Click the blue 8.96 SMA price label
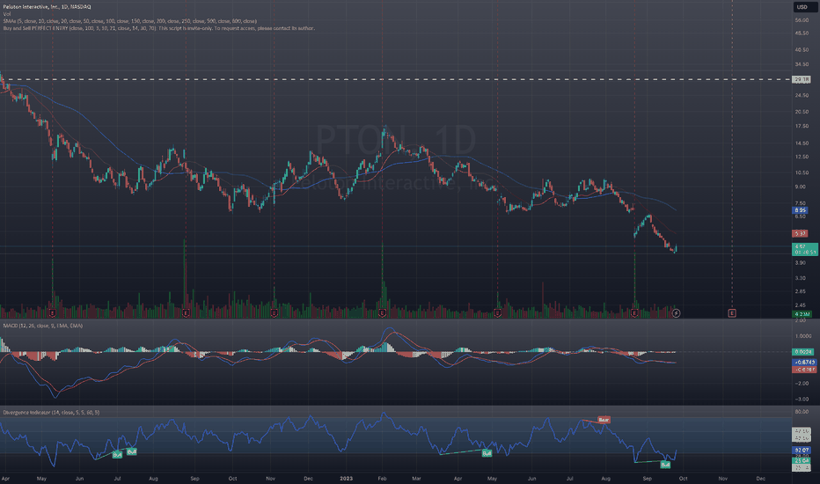 (x=800, y=210)
